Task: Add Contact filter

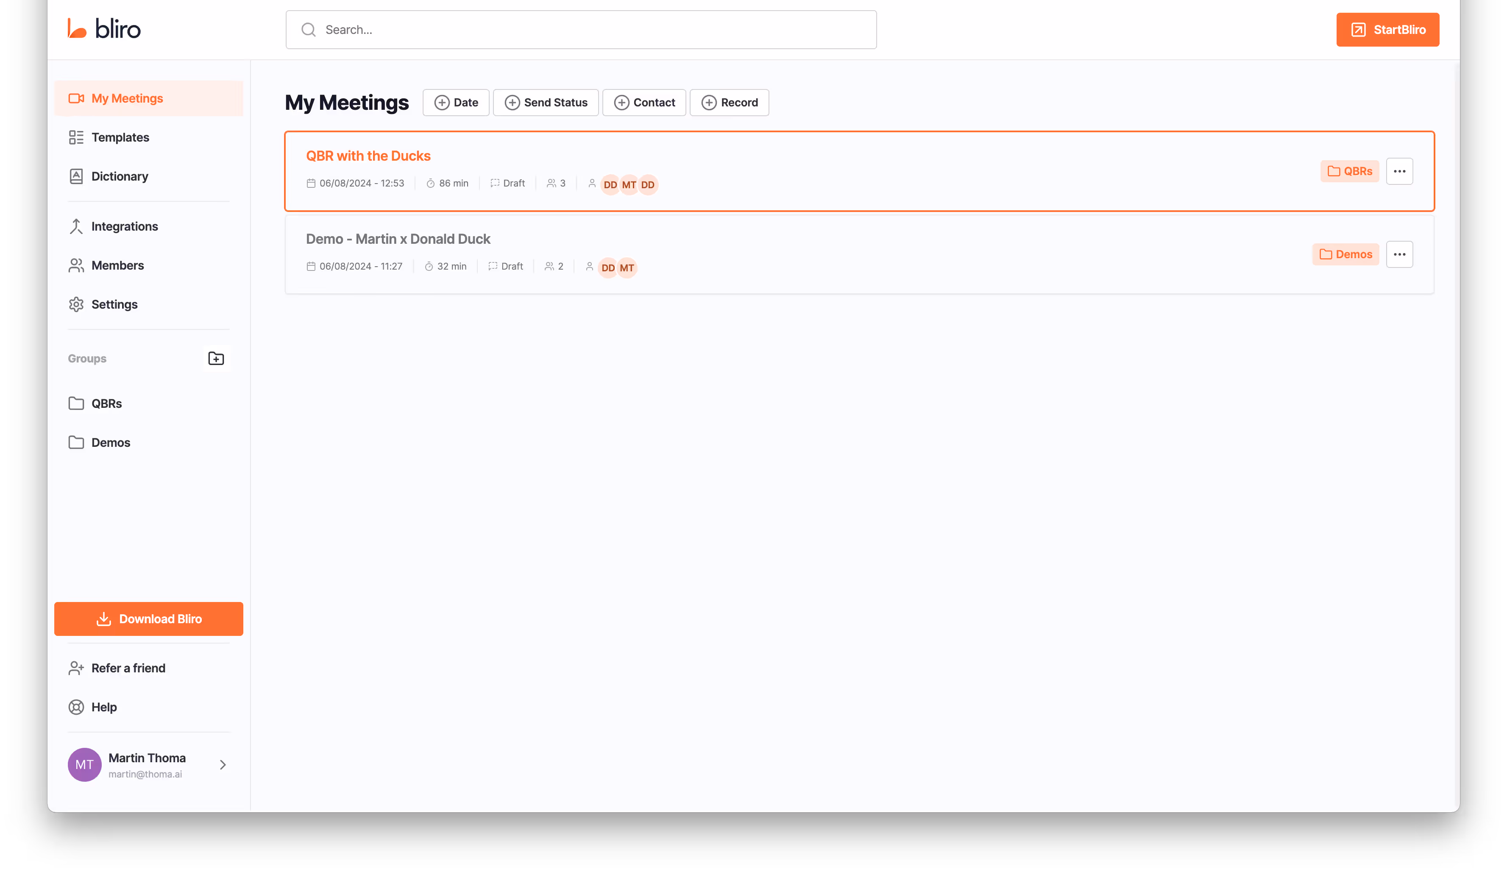Action: [x=644, y=102]
